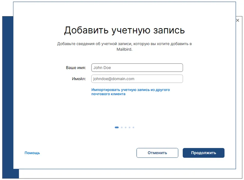This screenshot has width=244, height=180.
Task: Select the first active step indicator
Action: click(x=117, y=127)
